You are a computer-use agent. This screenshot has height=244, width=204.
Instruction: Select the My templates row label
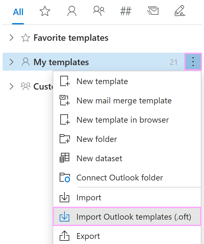(61, 62)
